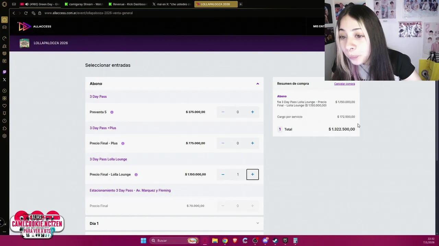This screenshot has width=439, height=246.
Task: Click the Lollapalooza 2026 event thumbnail
Action: click(x=24, y=43)
